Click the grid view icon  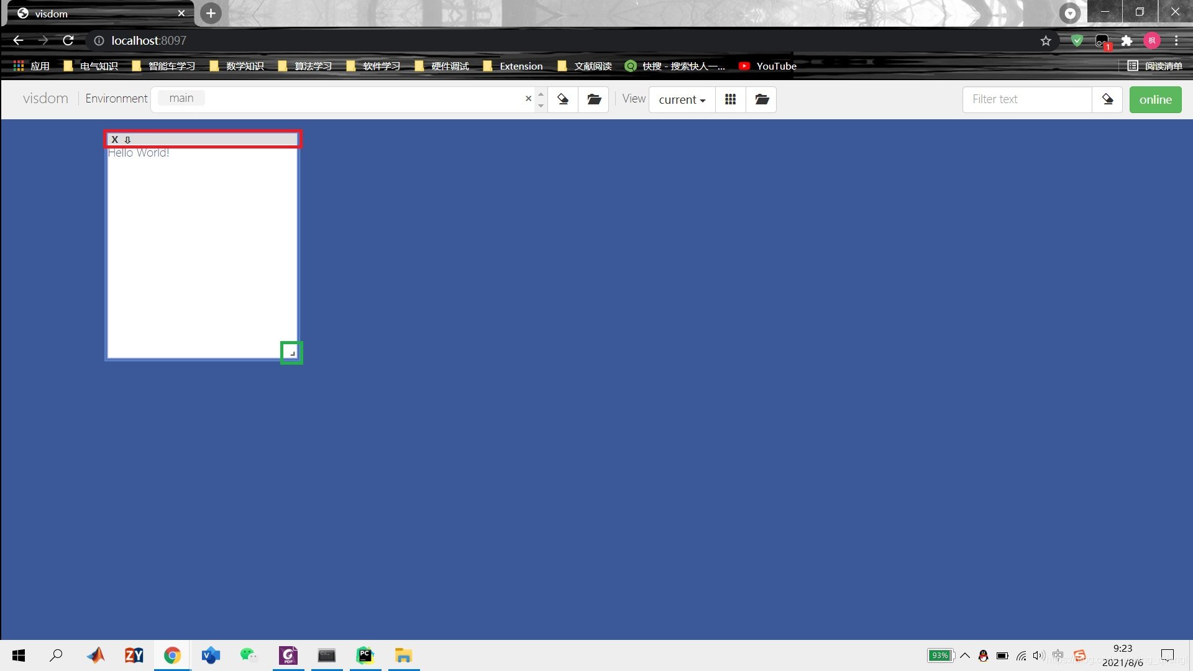[730, 98]
